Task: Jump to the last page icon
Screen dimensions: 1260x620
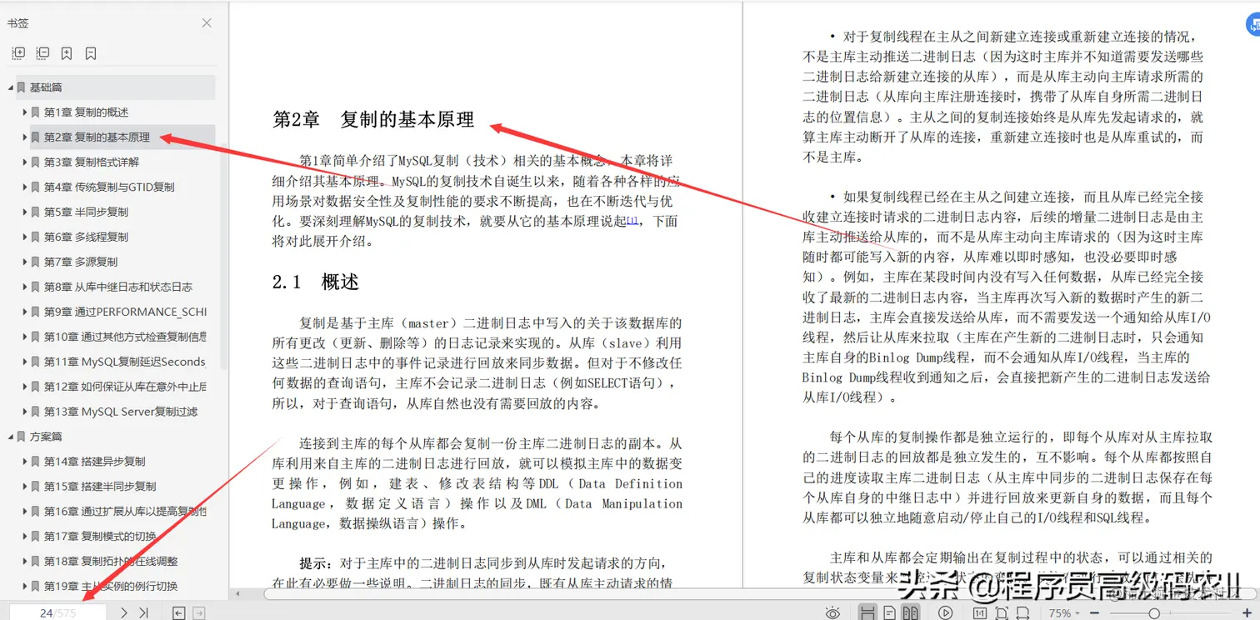Action: pyautogui.click(x=142, y=611)
